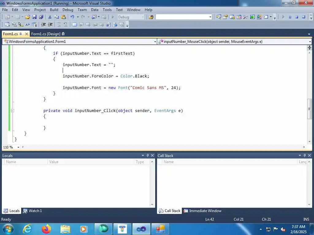Click the Open File folder icon
The height and width of the screenshot is (235, 314).
[27, 17]
